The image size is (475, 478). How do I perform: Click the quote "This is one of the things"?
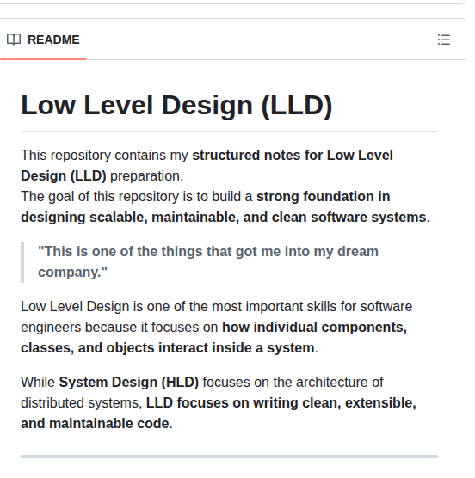120,252
